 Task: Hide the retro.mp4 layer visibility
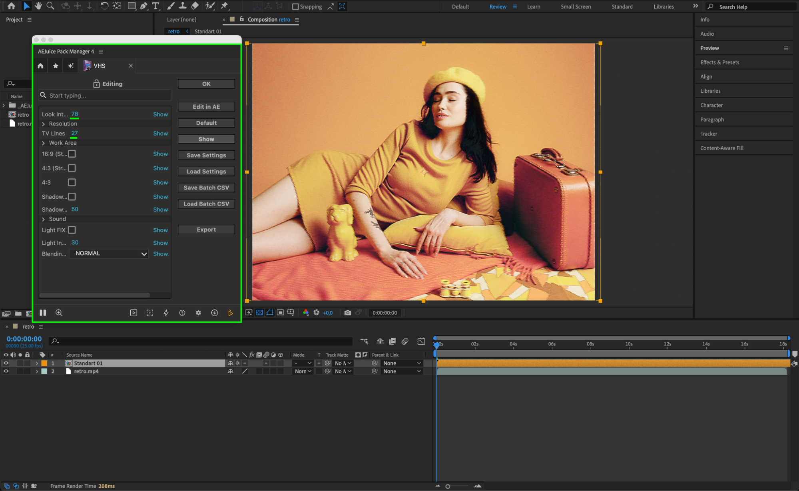[6, 371]
